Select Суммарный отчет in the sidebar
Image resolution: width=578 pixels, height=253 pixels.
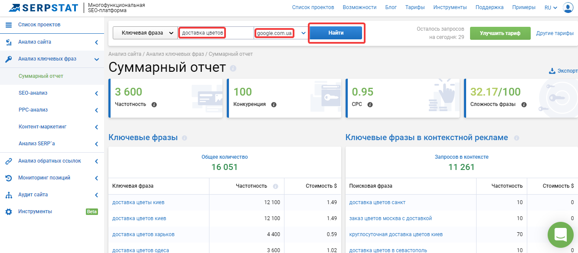point(41,76)
